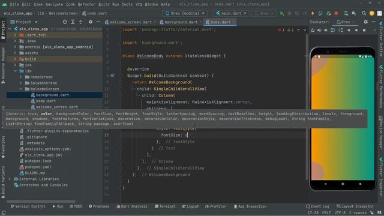Tap Home button on emulated phone
This screenshot has height=216, width=384.
(x=343, y=184)
